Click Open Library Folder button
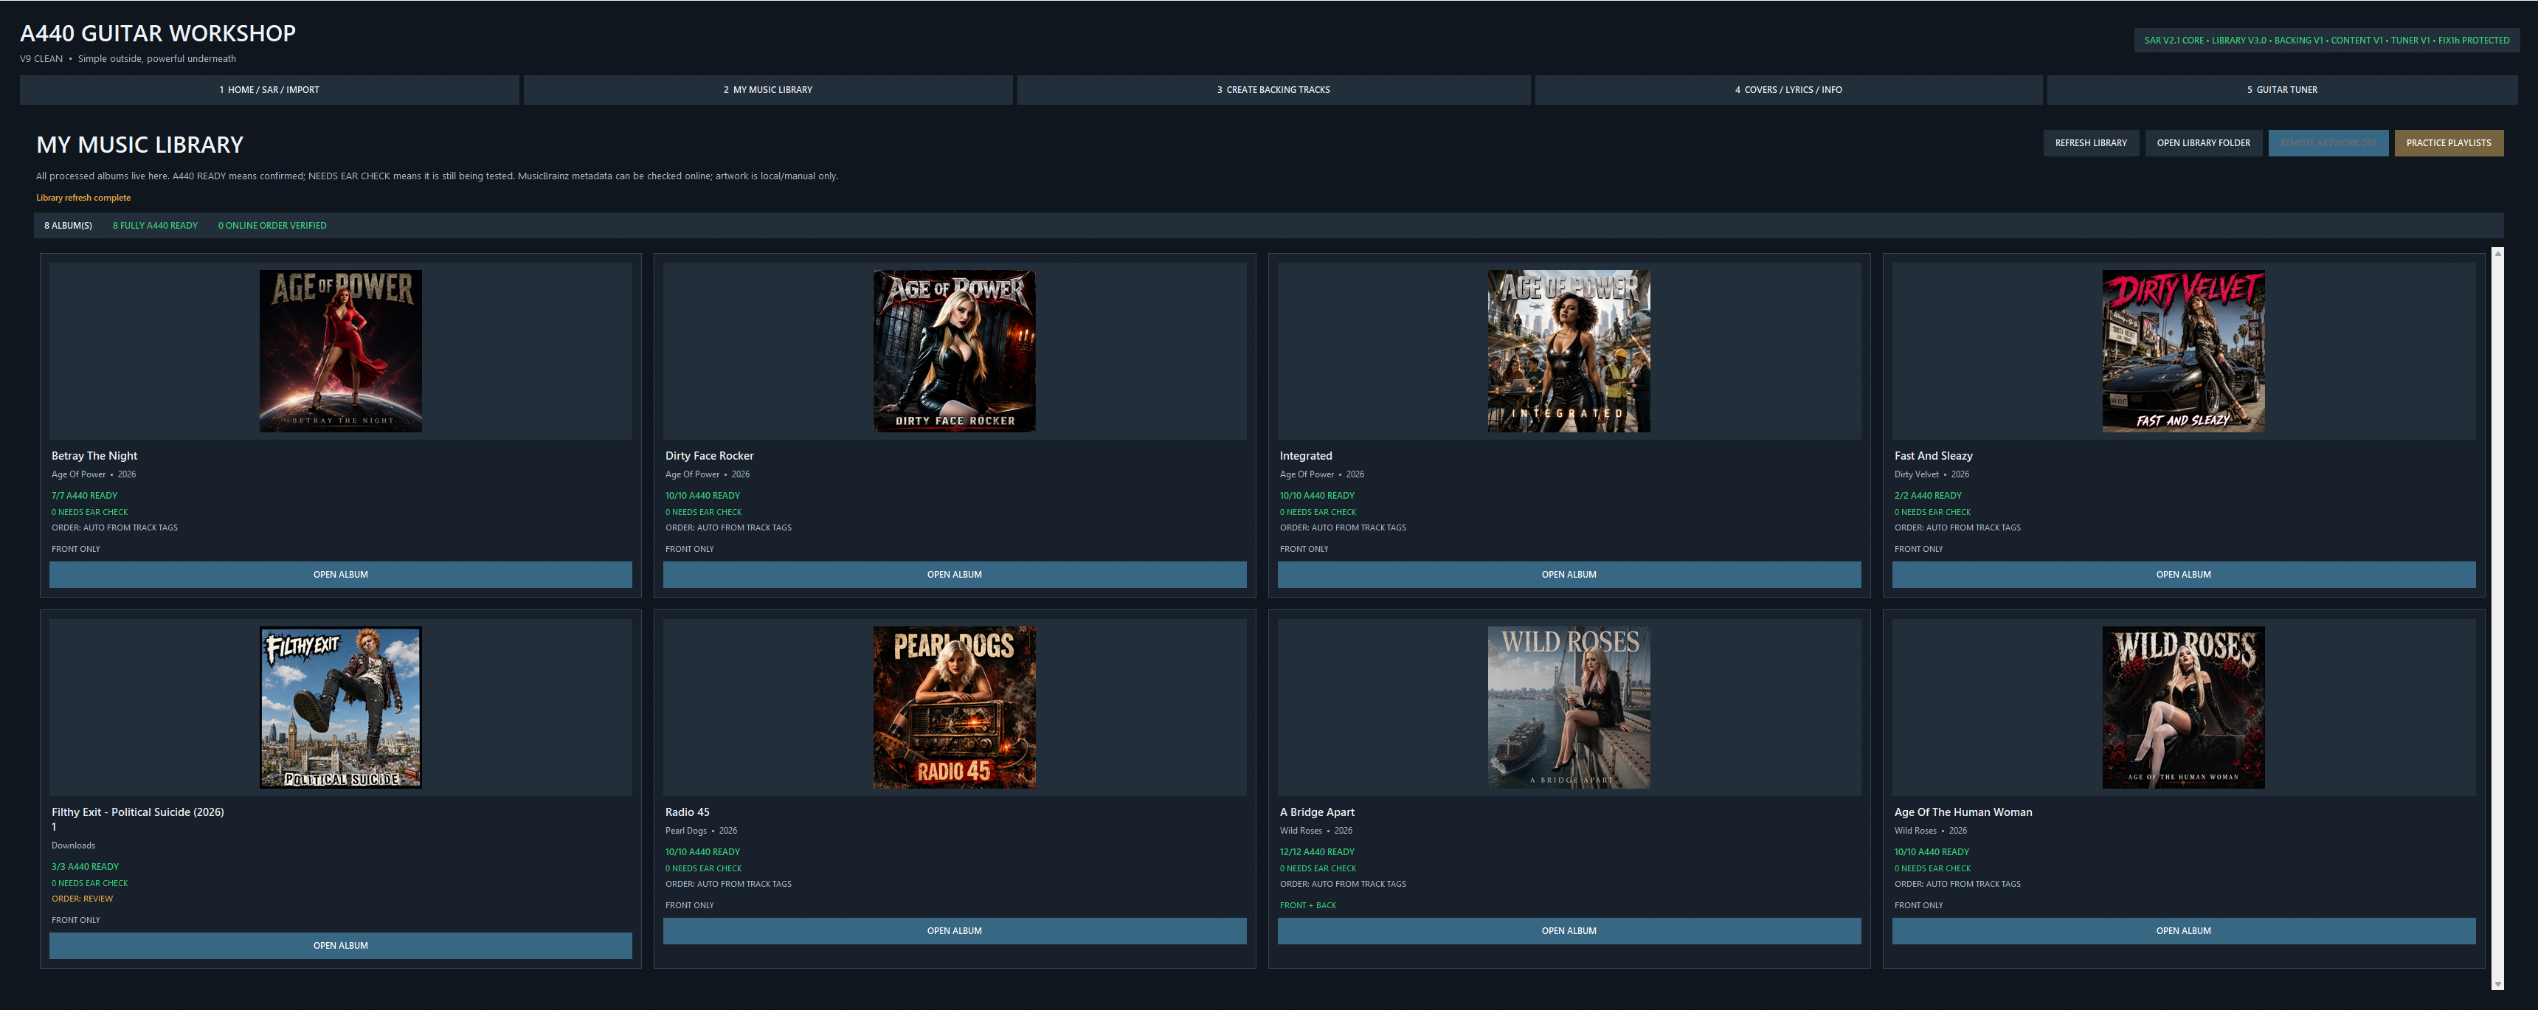The image size is (2538, 1010). pos(2203,143)
